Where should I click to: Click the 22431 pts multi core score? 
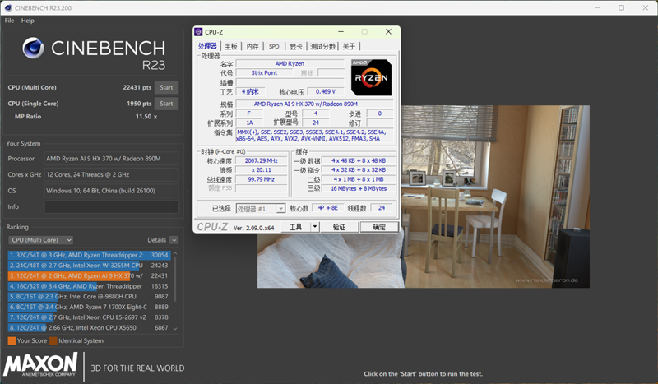pos(137,88)
